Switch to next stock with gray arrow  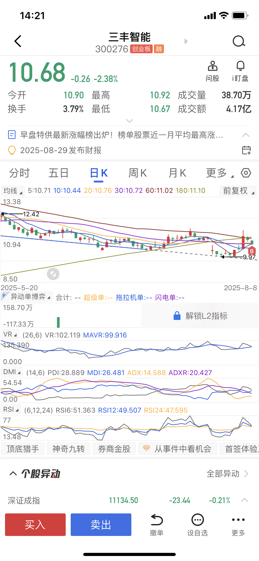(x=186, y=41)
